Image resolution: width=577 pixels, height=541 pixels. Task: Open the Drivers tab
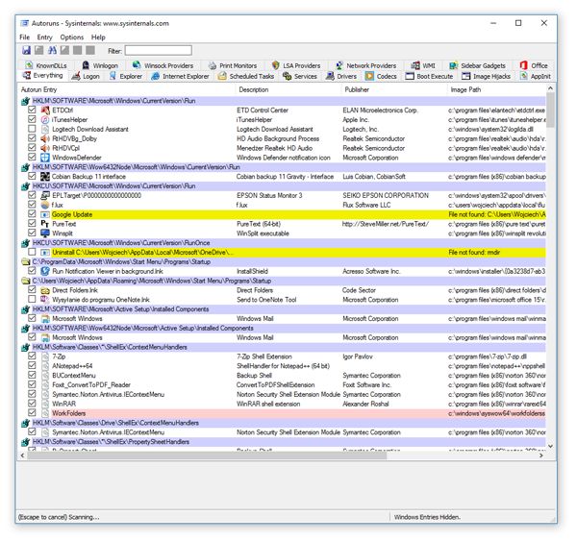click(341, 76)
